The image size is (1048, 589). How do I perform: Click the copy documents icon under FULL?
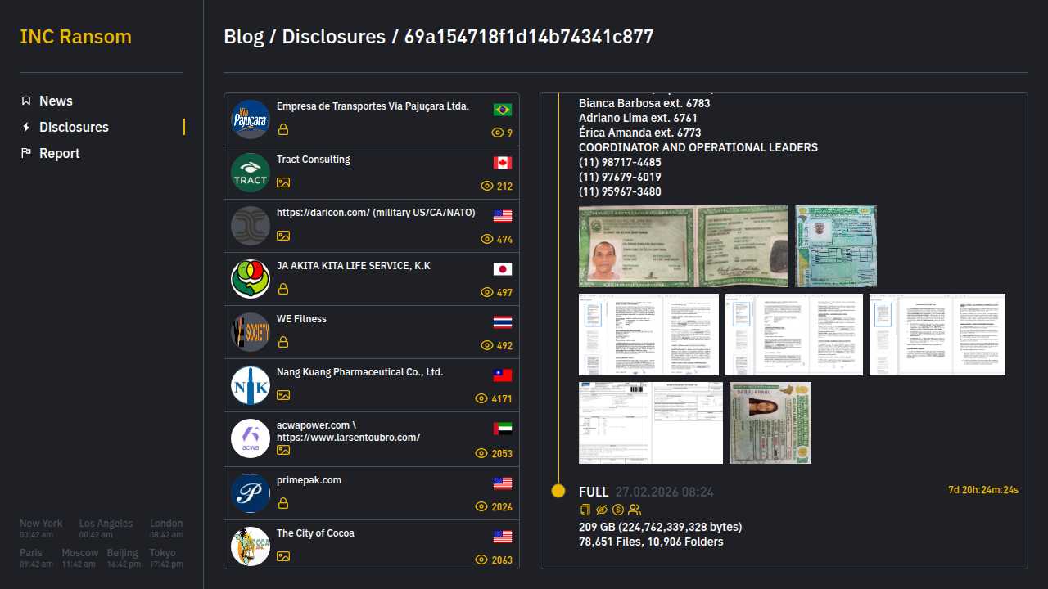point(585,510)
